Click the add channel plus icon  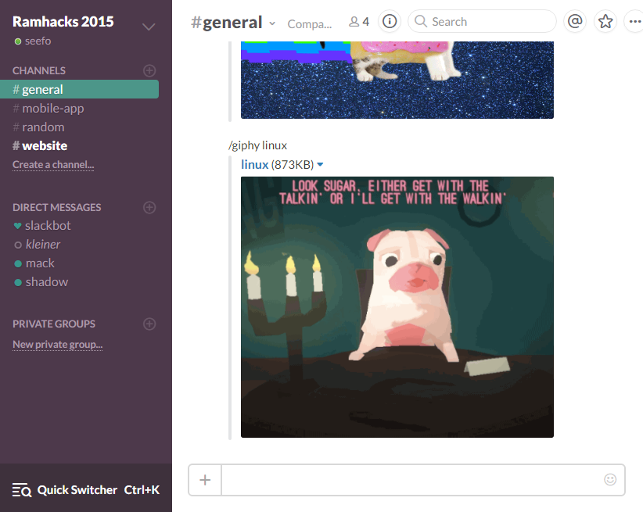pos(149,70)
